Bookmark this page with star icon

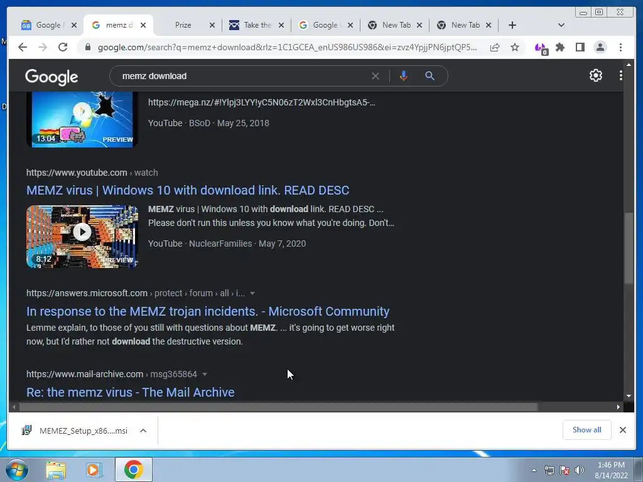[515, 48]
